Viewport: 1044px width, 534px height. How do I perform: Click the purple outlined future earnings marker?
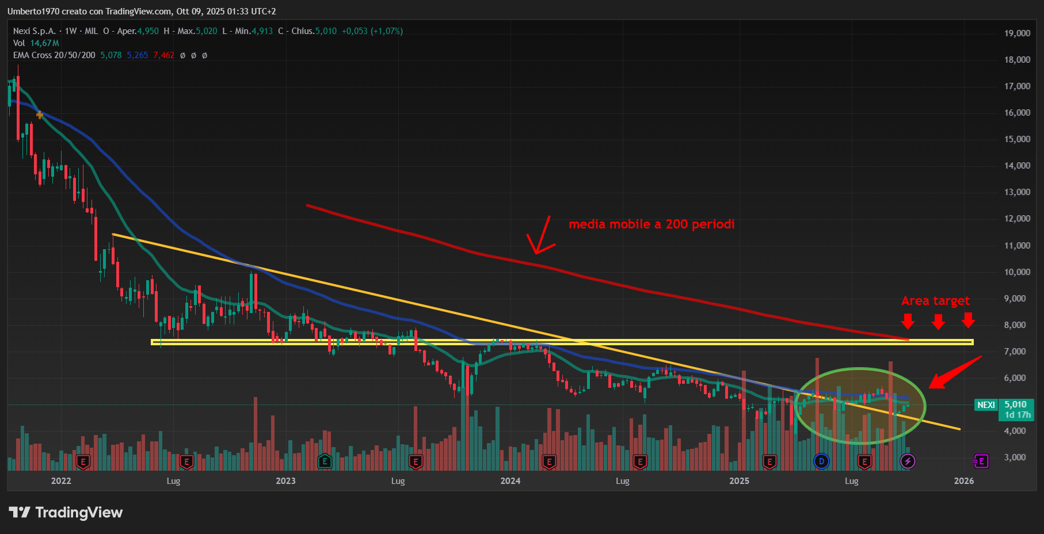pyautogui.click(x=981, y=461)
